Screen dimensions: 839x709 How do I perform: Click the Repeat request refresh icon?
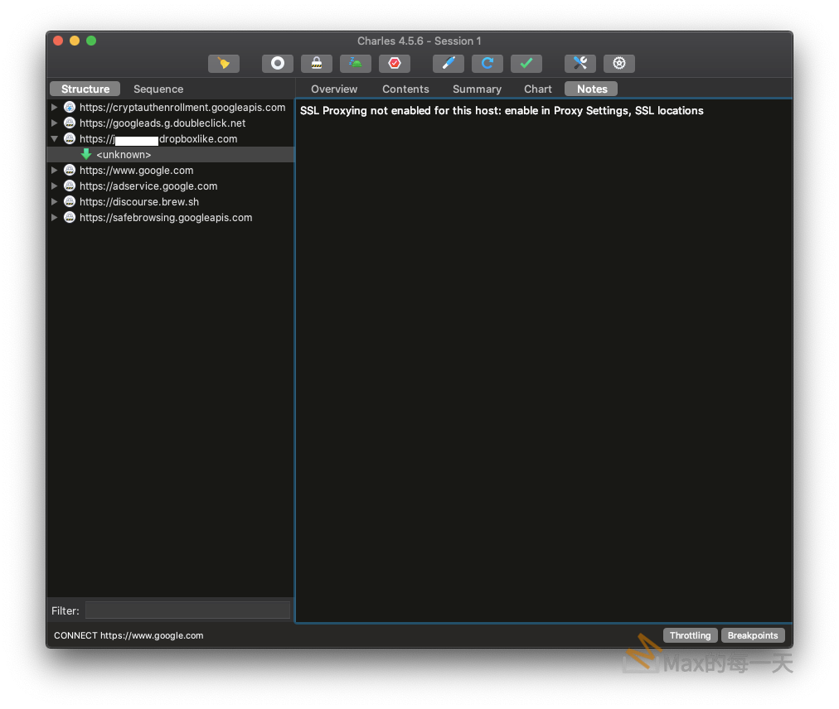click(487, 64)
